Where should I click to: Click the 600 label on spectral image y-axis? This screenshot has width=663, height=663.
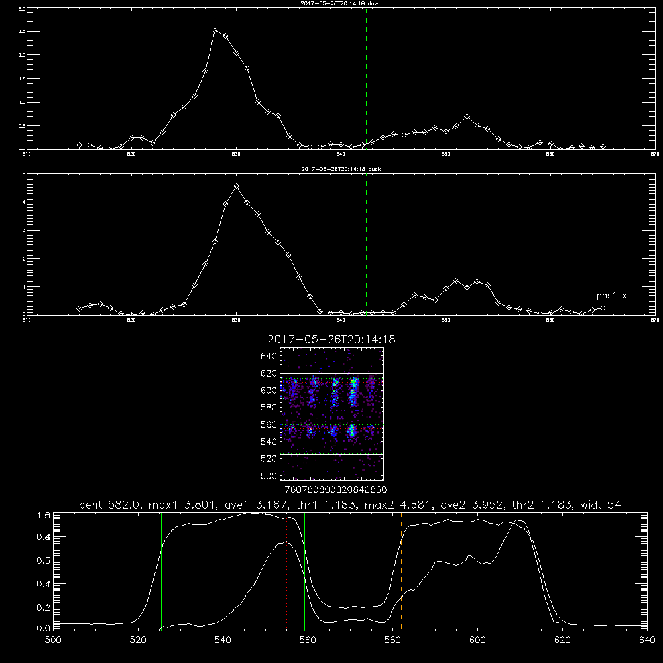coord(269,391)
